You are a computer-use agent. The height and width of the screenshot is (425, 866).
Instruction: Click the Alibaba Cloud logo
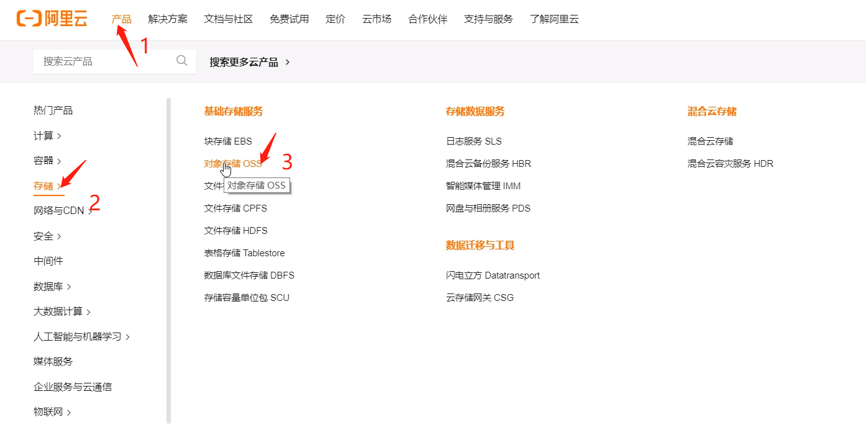click(52, 19)
